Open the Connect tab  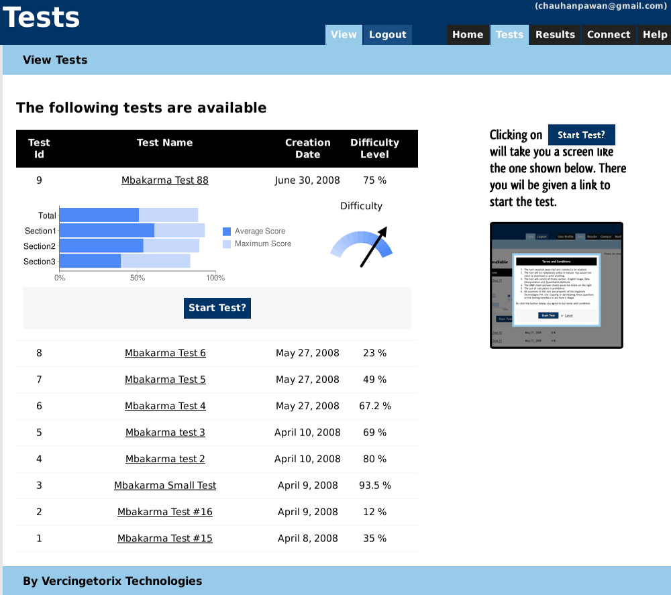(609, 35)
